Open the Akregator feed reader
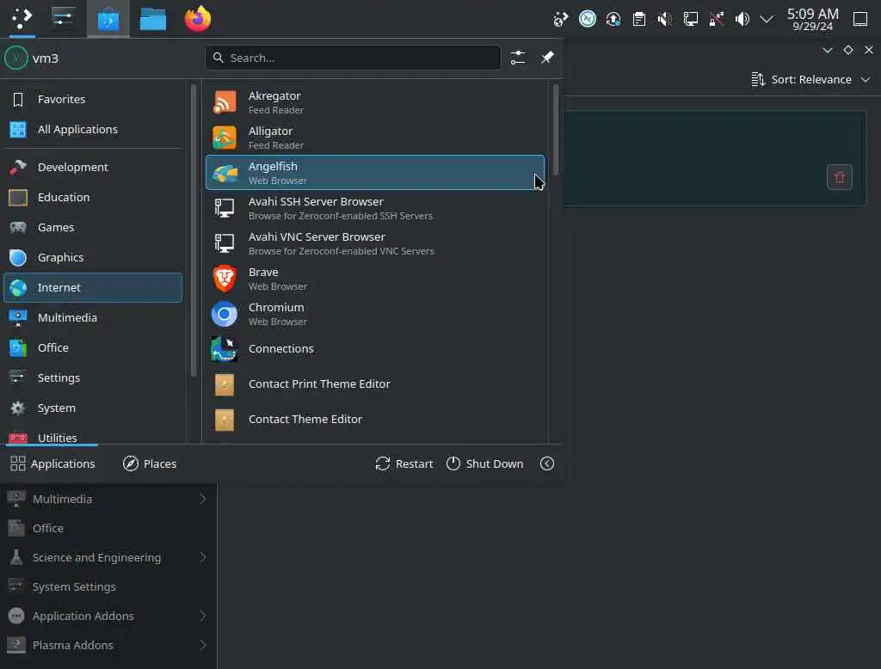Viewport: 881px width, 669px height. 375,102
